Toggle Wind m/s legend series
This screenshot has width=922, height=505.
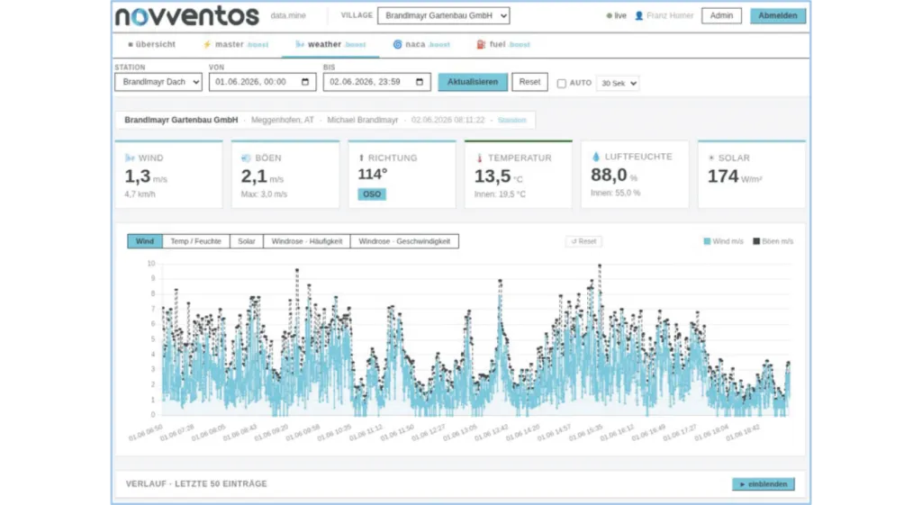click(x=723, y=241)
